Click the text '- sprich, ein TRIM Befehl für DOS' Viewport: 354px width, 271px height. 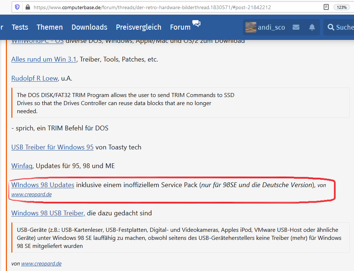point(60,128)
